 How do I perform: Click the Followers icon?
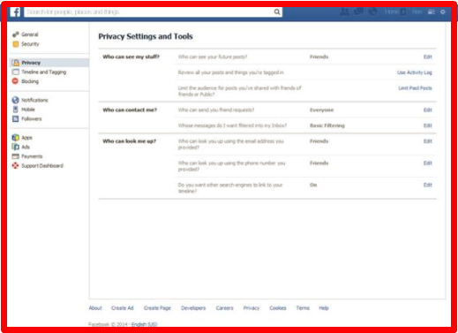(16, 119)
